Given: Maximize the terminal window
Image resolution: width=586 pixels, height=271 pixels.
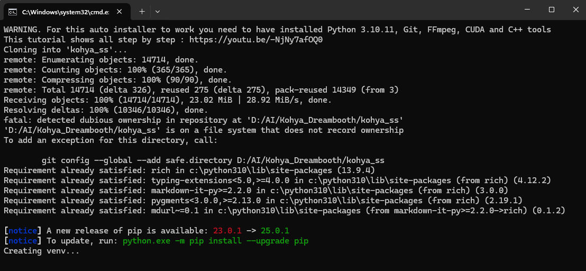Looking at the screenshot, I should coord(552,10).
